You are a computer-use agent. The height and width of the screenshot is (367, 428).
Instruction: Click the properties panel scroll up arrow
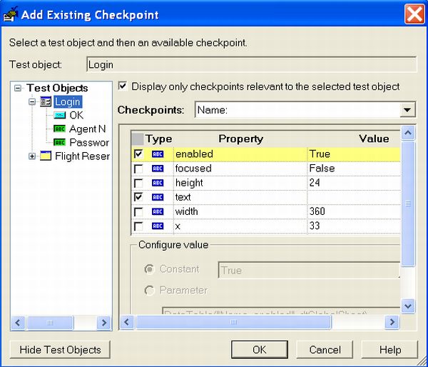408,133
